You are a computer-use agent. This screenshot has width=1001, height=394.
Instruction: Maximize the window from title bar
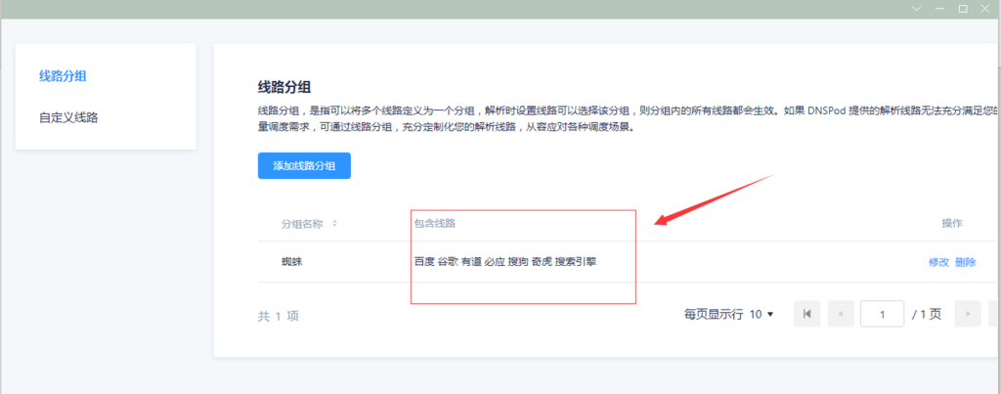point(963,8)
